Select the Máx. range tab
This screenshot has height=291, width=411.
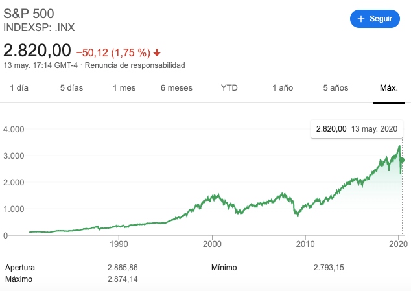pos(389,88)
